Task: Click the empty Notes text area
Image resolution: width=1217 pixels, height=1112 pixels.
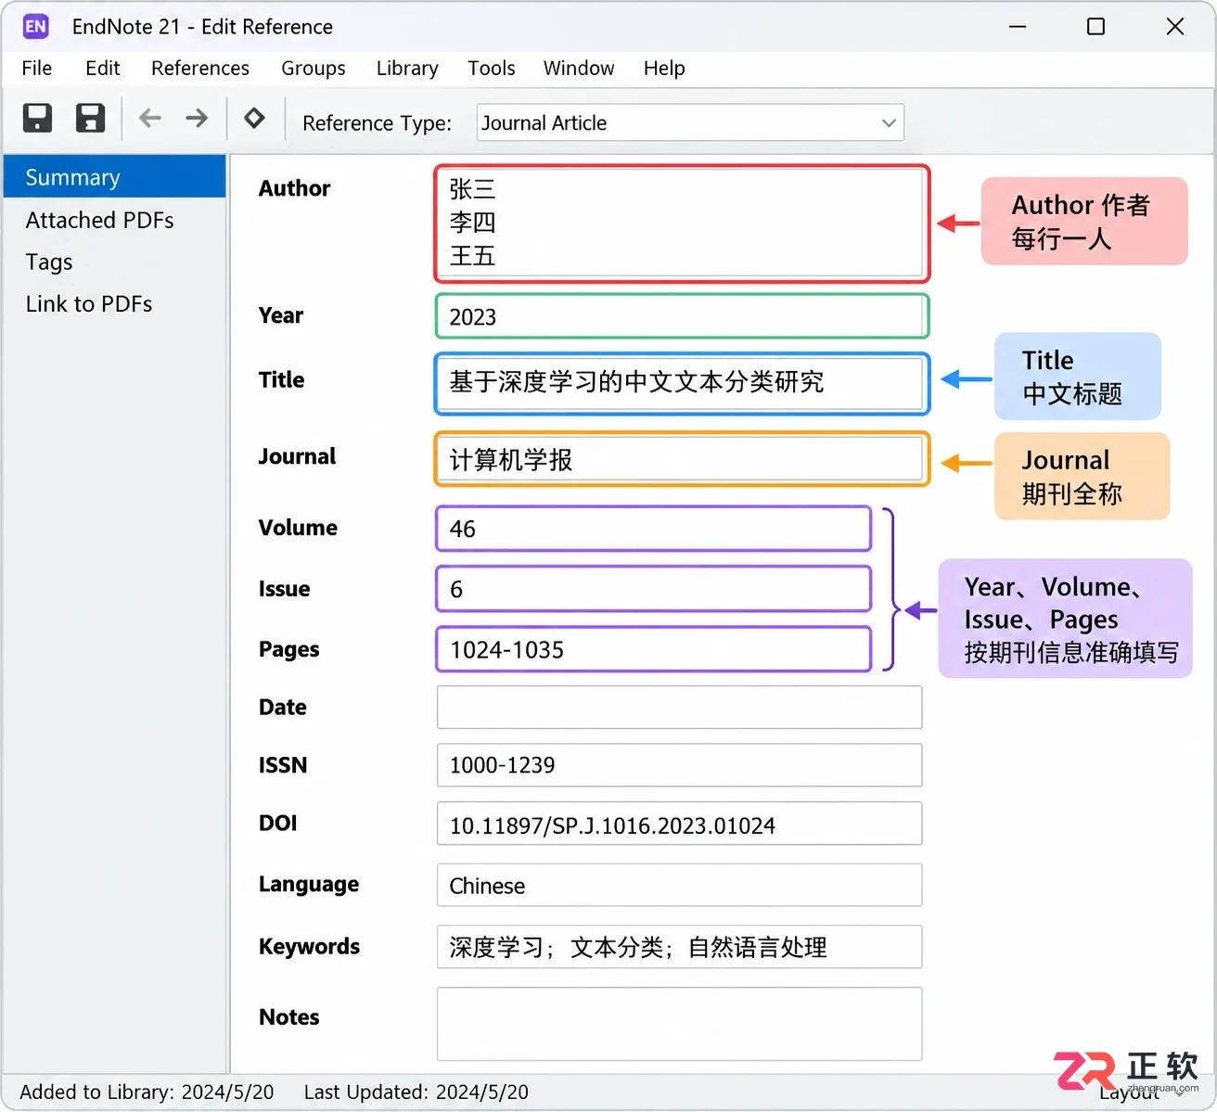Action: pyautogui.click(x=679, y=1024)
